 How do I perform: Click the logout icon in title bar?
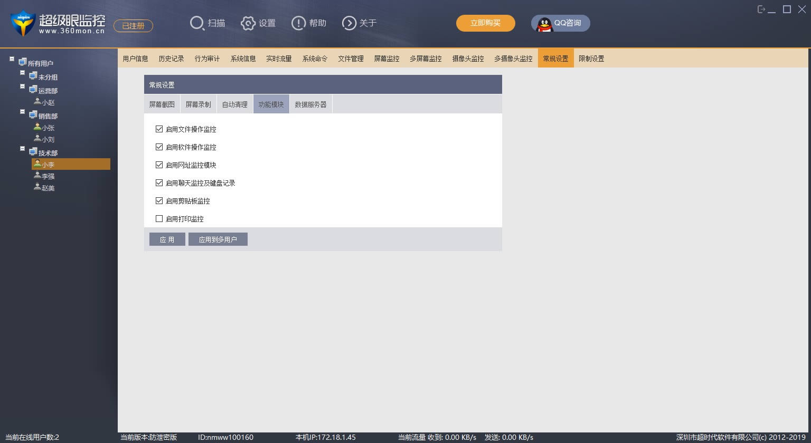pos(761,9)
